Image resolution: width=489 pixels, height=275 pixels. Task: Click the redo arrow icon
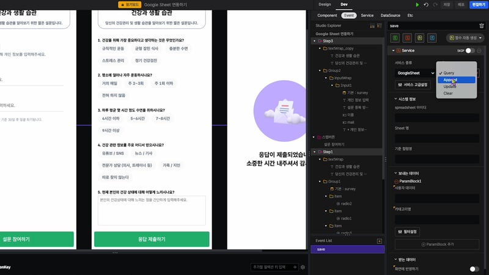coord(435,5)
